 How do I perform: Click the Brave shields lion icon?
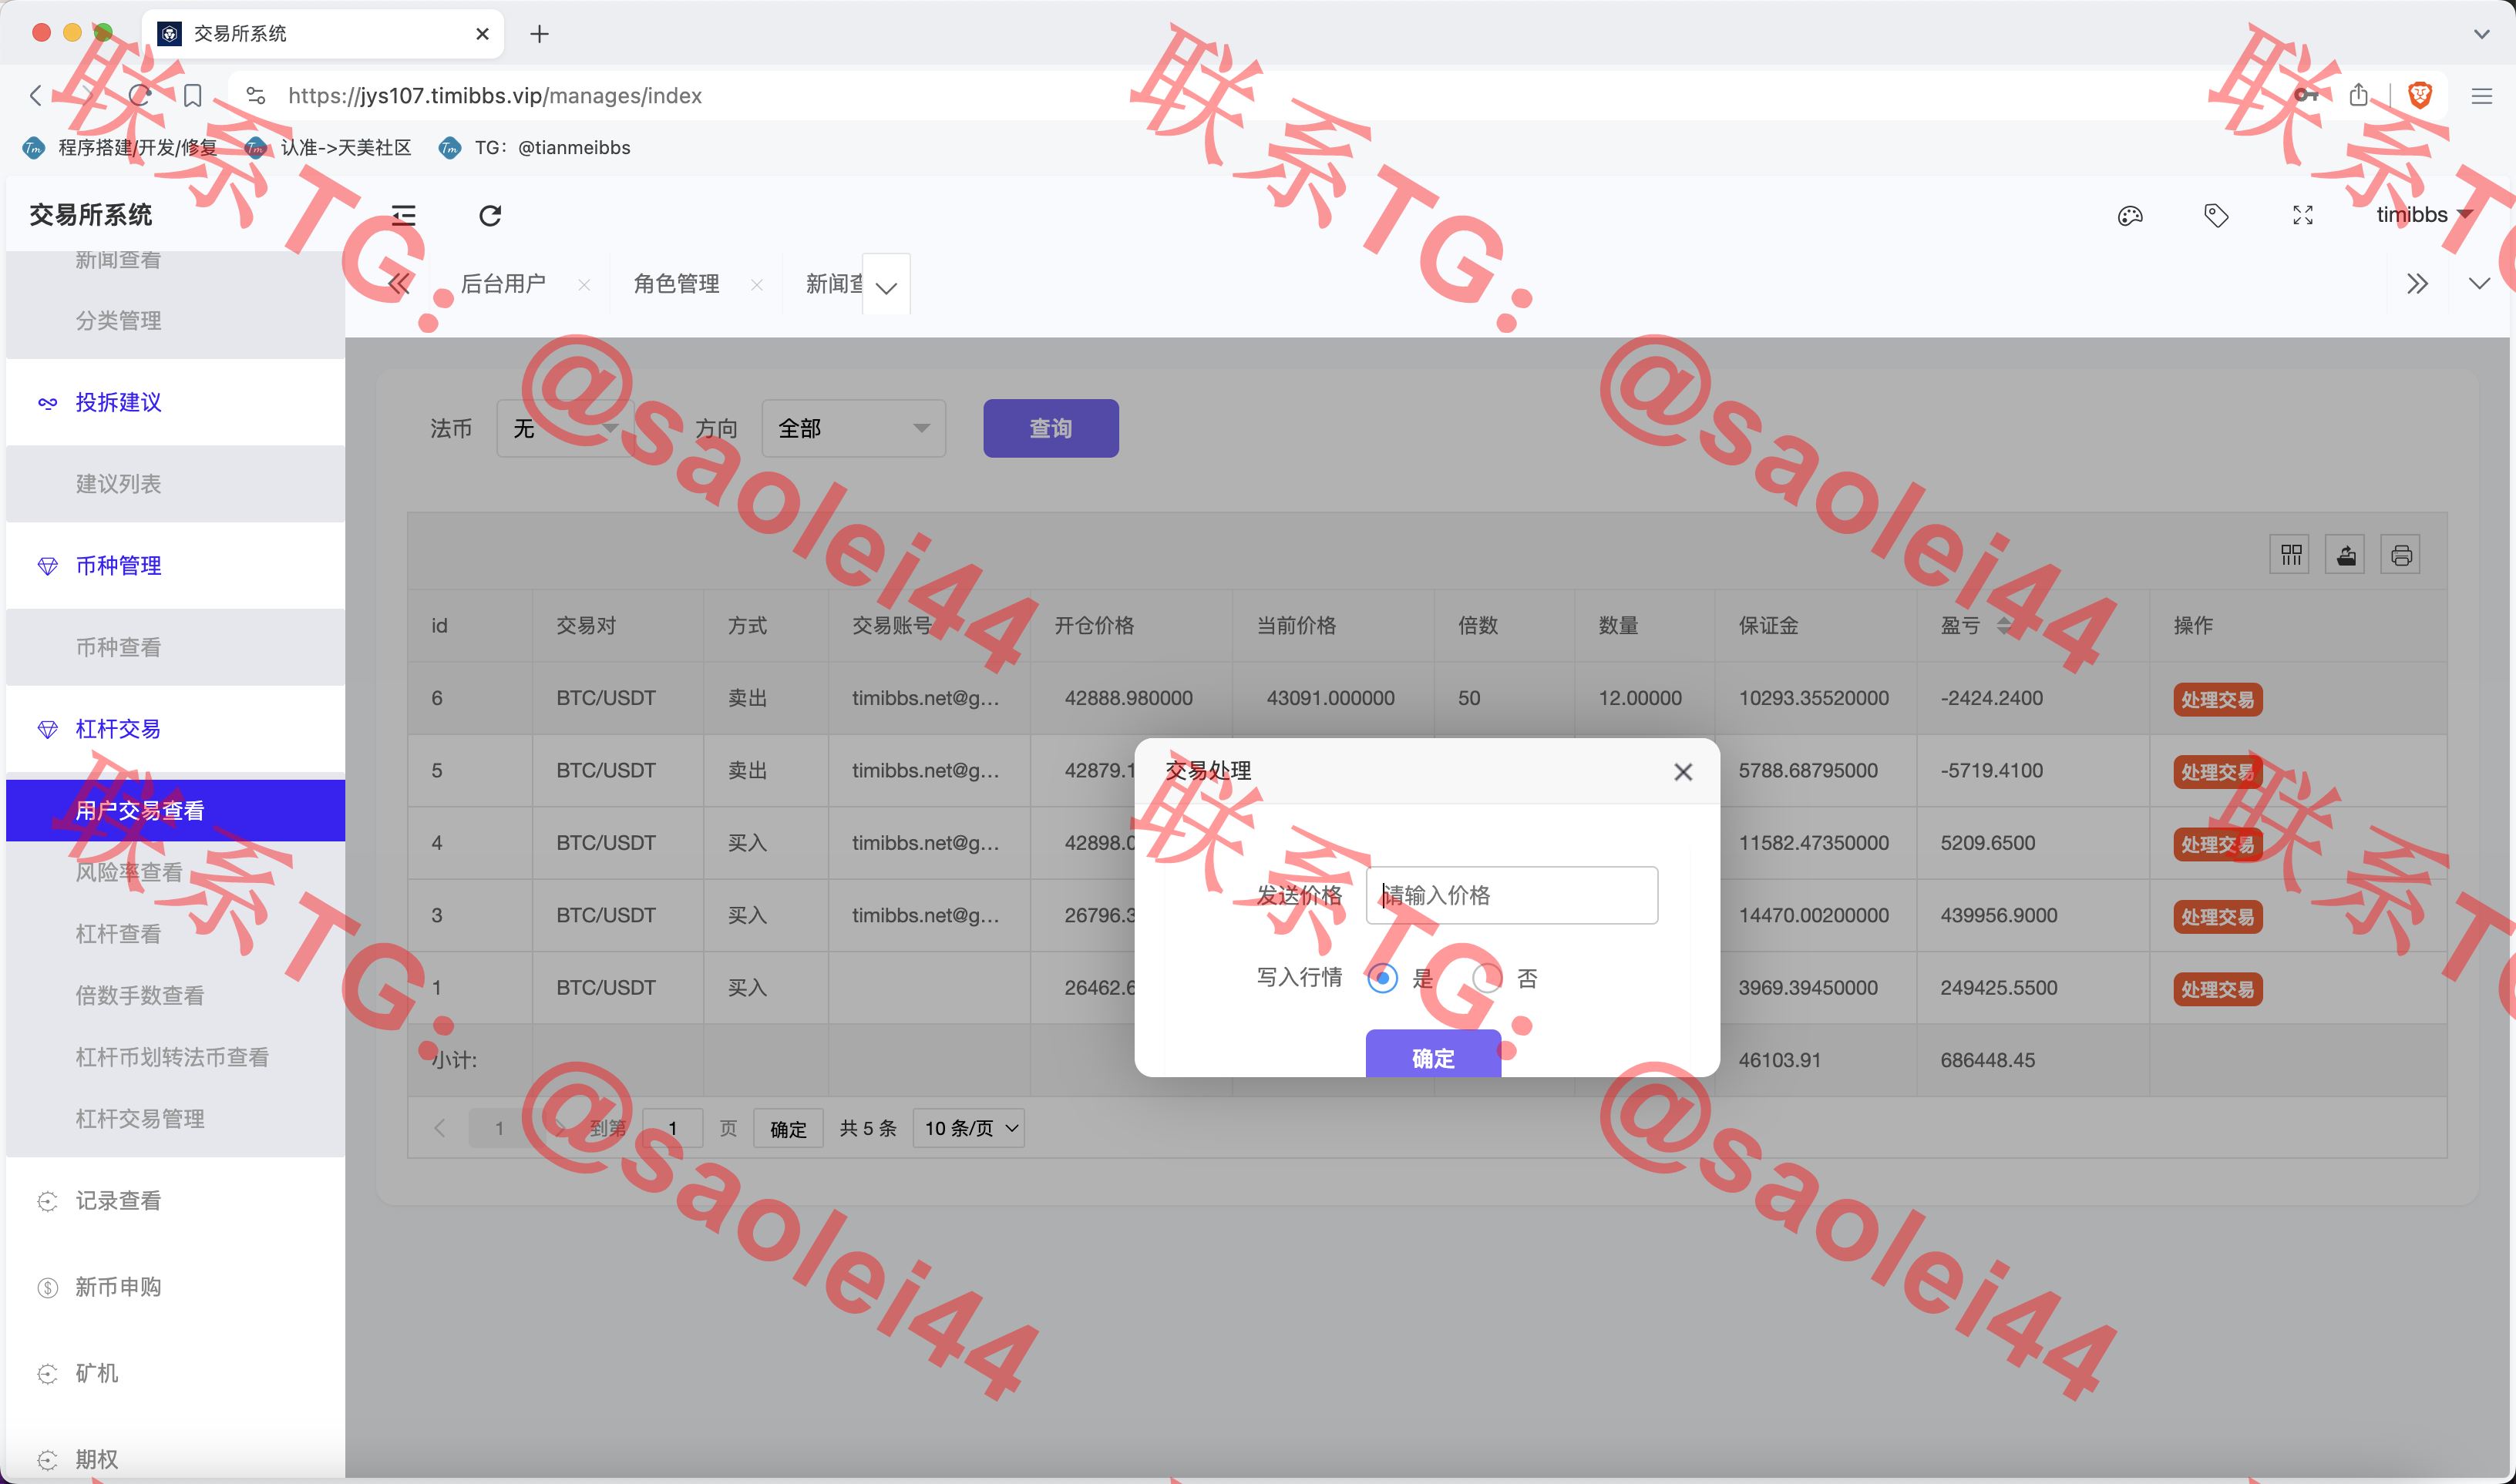pos(2420,95)
